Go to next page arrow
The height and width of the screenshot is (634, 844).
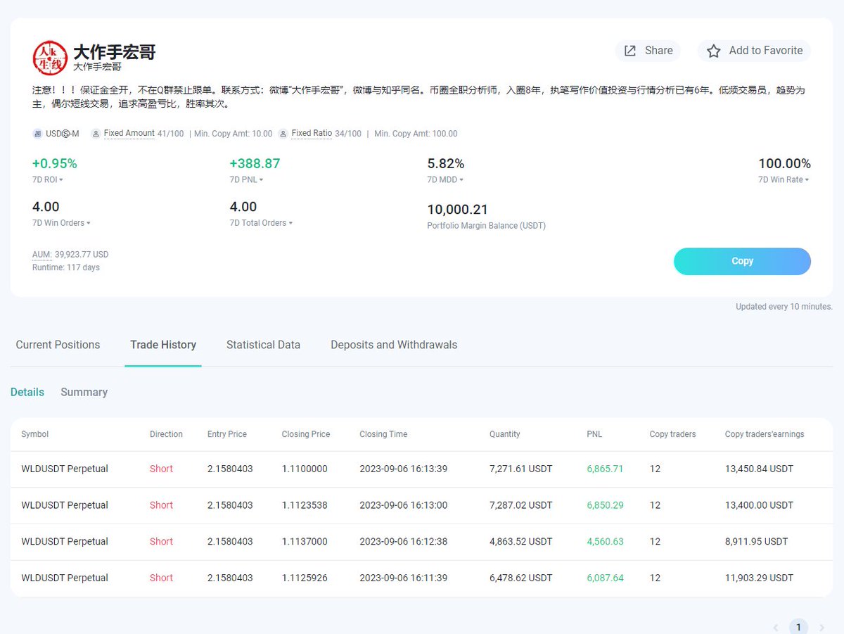click(821, 628)
